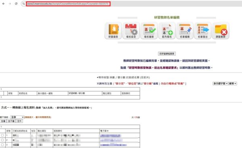Click the 課程刪除 folder delete icon
The image size is (242, 148).
coord(221,31)
